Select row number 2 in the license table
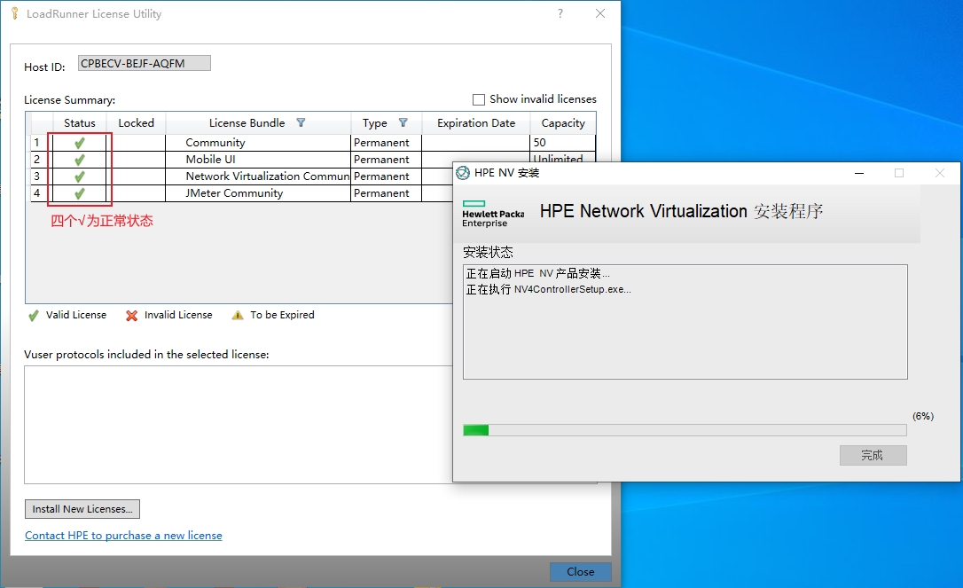This screenshot has width=963, height=588. click(37, 159)
